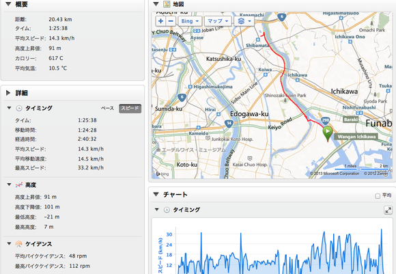Click the Koiwa station marker
396x274 pixels.
265,74
